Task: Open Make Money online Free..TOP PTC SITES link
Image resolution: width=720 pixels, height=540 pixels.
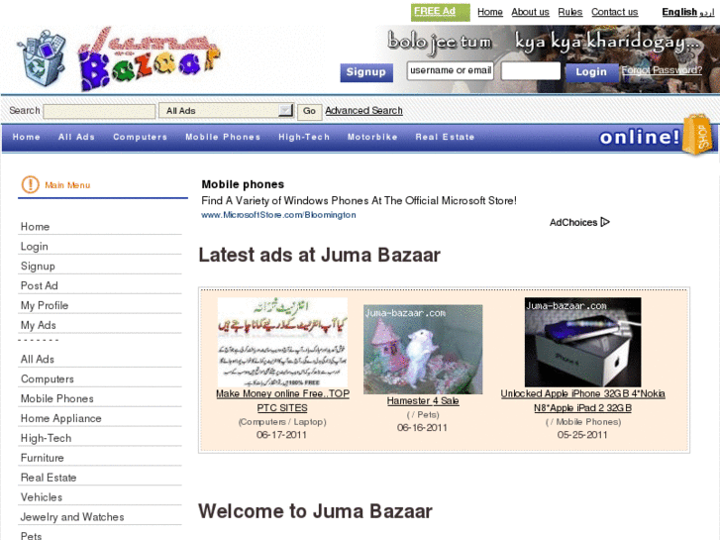Action: click(x=282, y=400)
